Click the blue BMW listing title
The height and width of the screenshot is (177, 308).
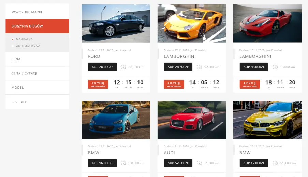(x=94, y=153)
